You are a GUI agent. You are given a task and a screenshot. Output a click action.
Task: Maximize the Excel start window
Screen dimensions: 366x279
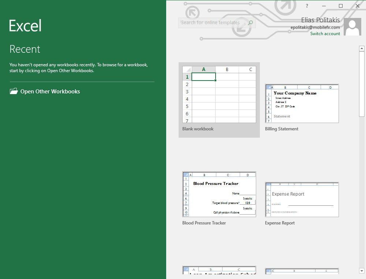click(341, 6)
